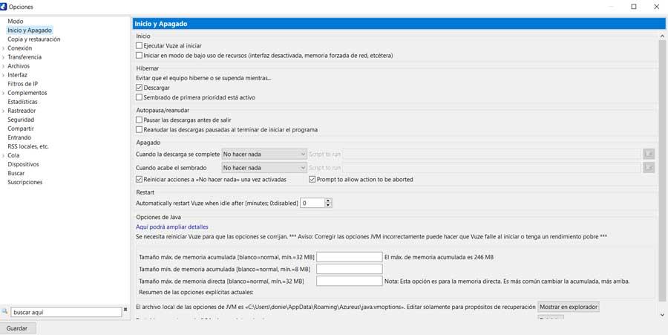This screenshot has height=335, width=668.
Task: Uncheck Reiniciar acciones a No hacer nada
Action: [x=139, y=180]
